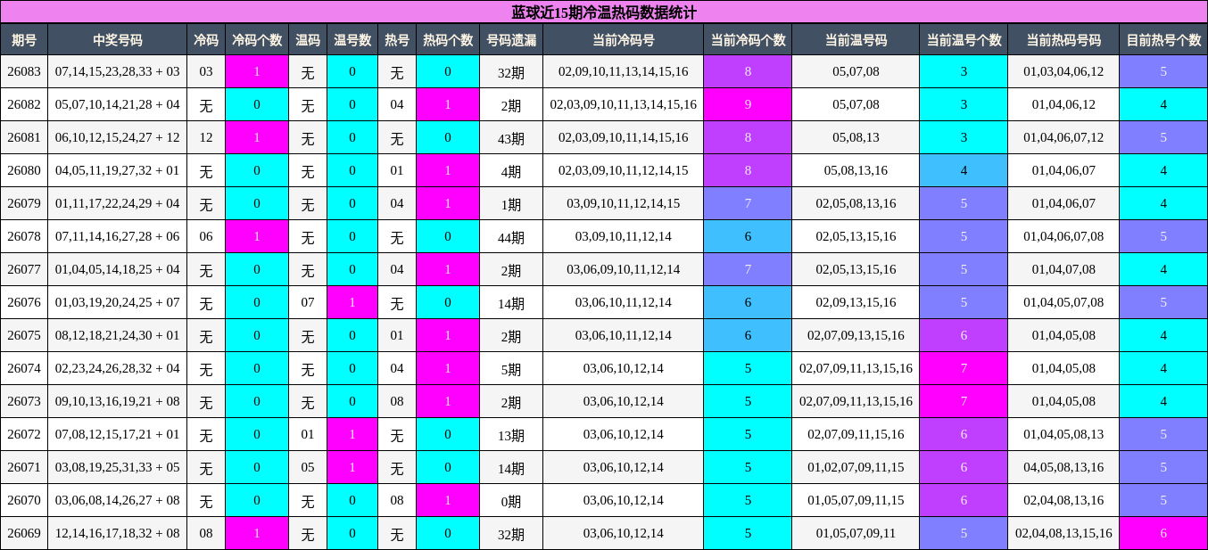Click the magenta hot count cell 6
Viewport: 1208px width, 550px height.
(x=1163, y=533)
